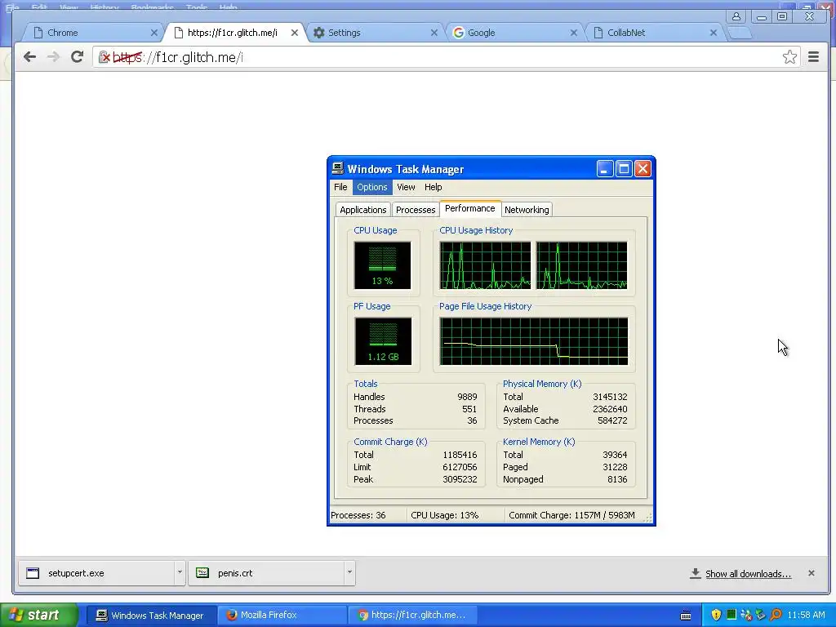Minimize the Windows Task Manager window
Screen dimensions: 836x627
tap(604, 169)
